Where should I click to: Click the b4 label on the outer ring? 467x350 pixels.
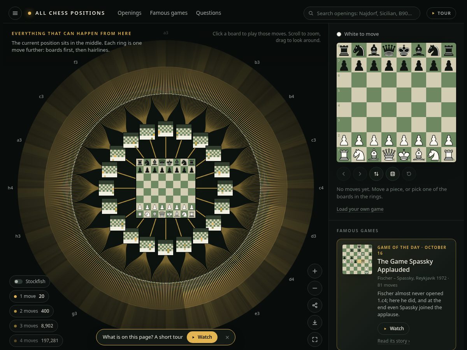tap(291, 96)
